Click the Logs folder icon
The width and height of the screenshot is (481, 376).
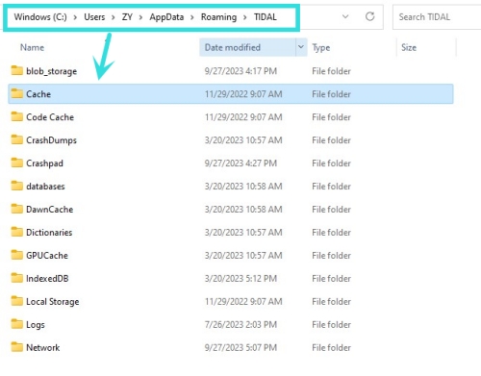pos(17,324)
